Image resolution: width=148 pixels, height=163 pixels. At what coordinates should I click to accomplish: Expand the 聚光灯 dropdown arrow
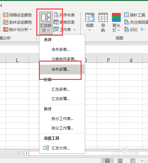pos(119,30)
